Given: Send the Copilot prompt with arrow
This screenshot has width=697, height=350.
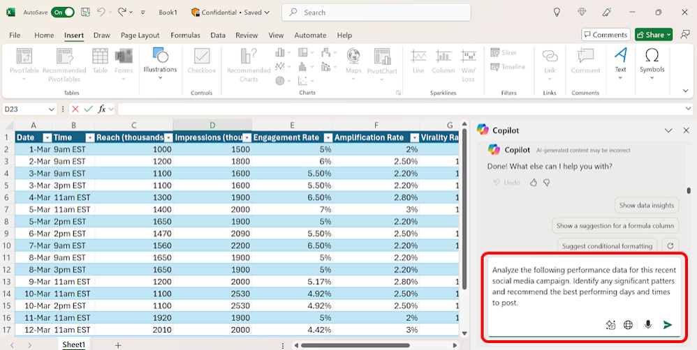Looking at the screenshot, I should click(667, 325).
